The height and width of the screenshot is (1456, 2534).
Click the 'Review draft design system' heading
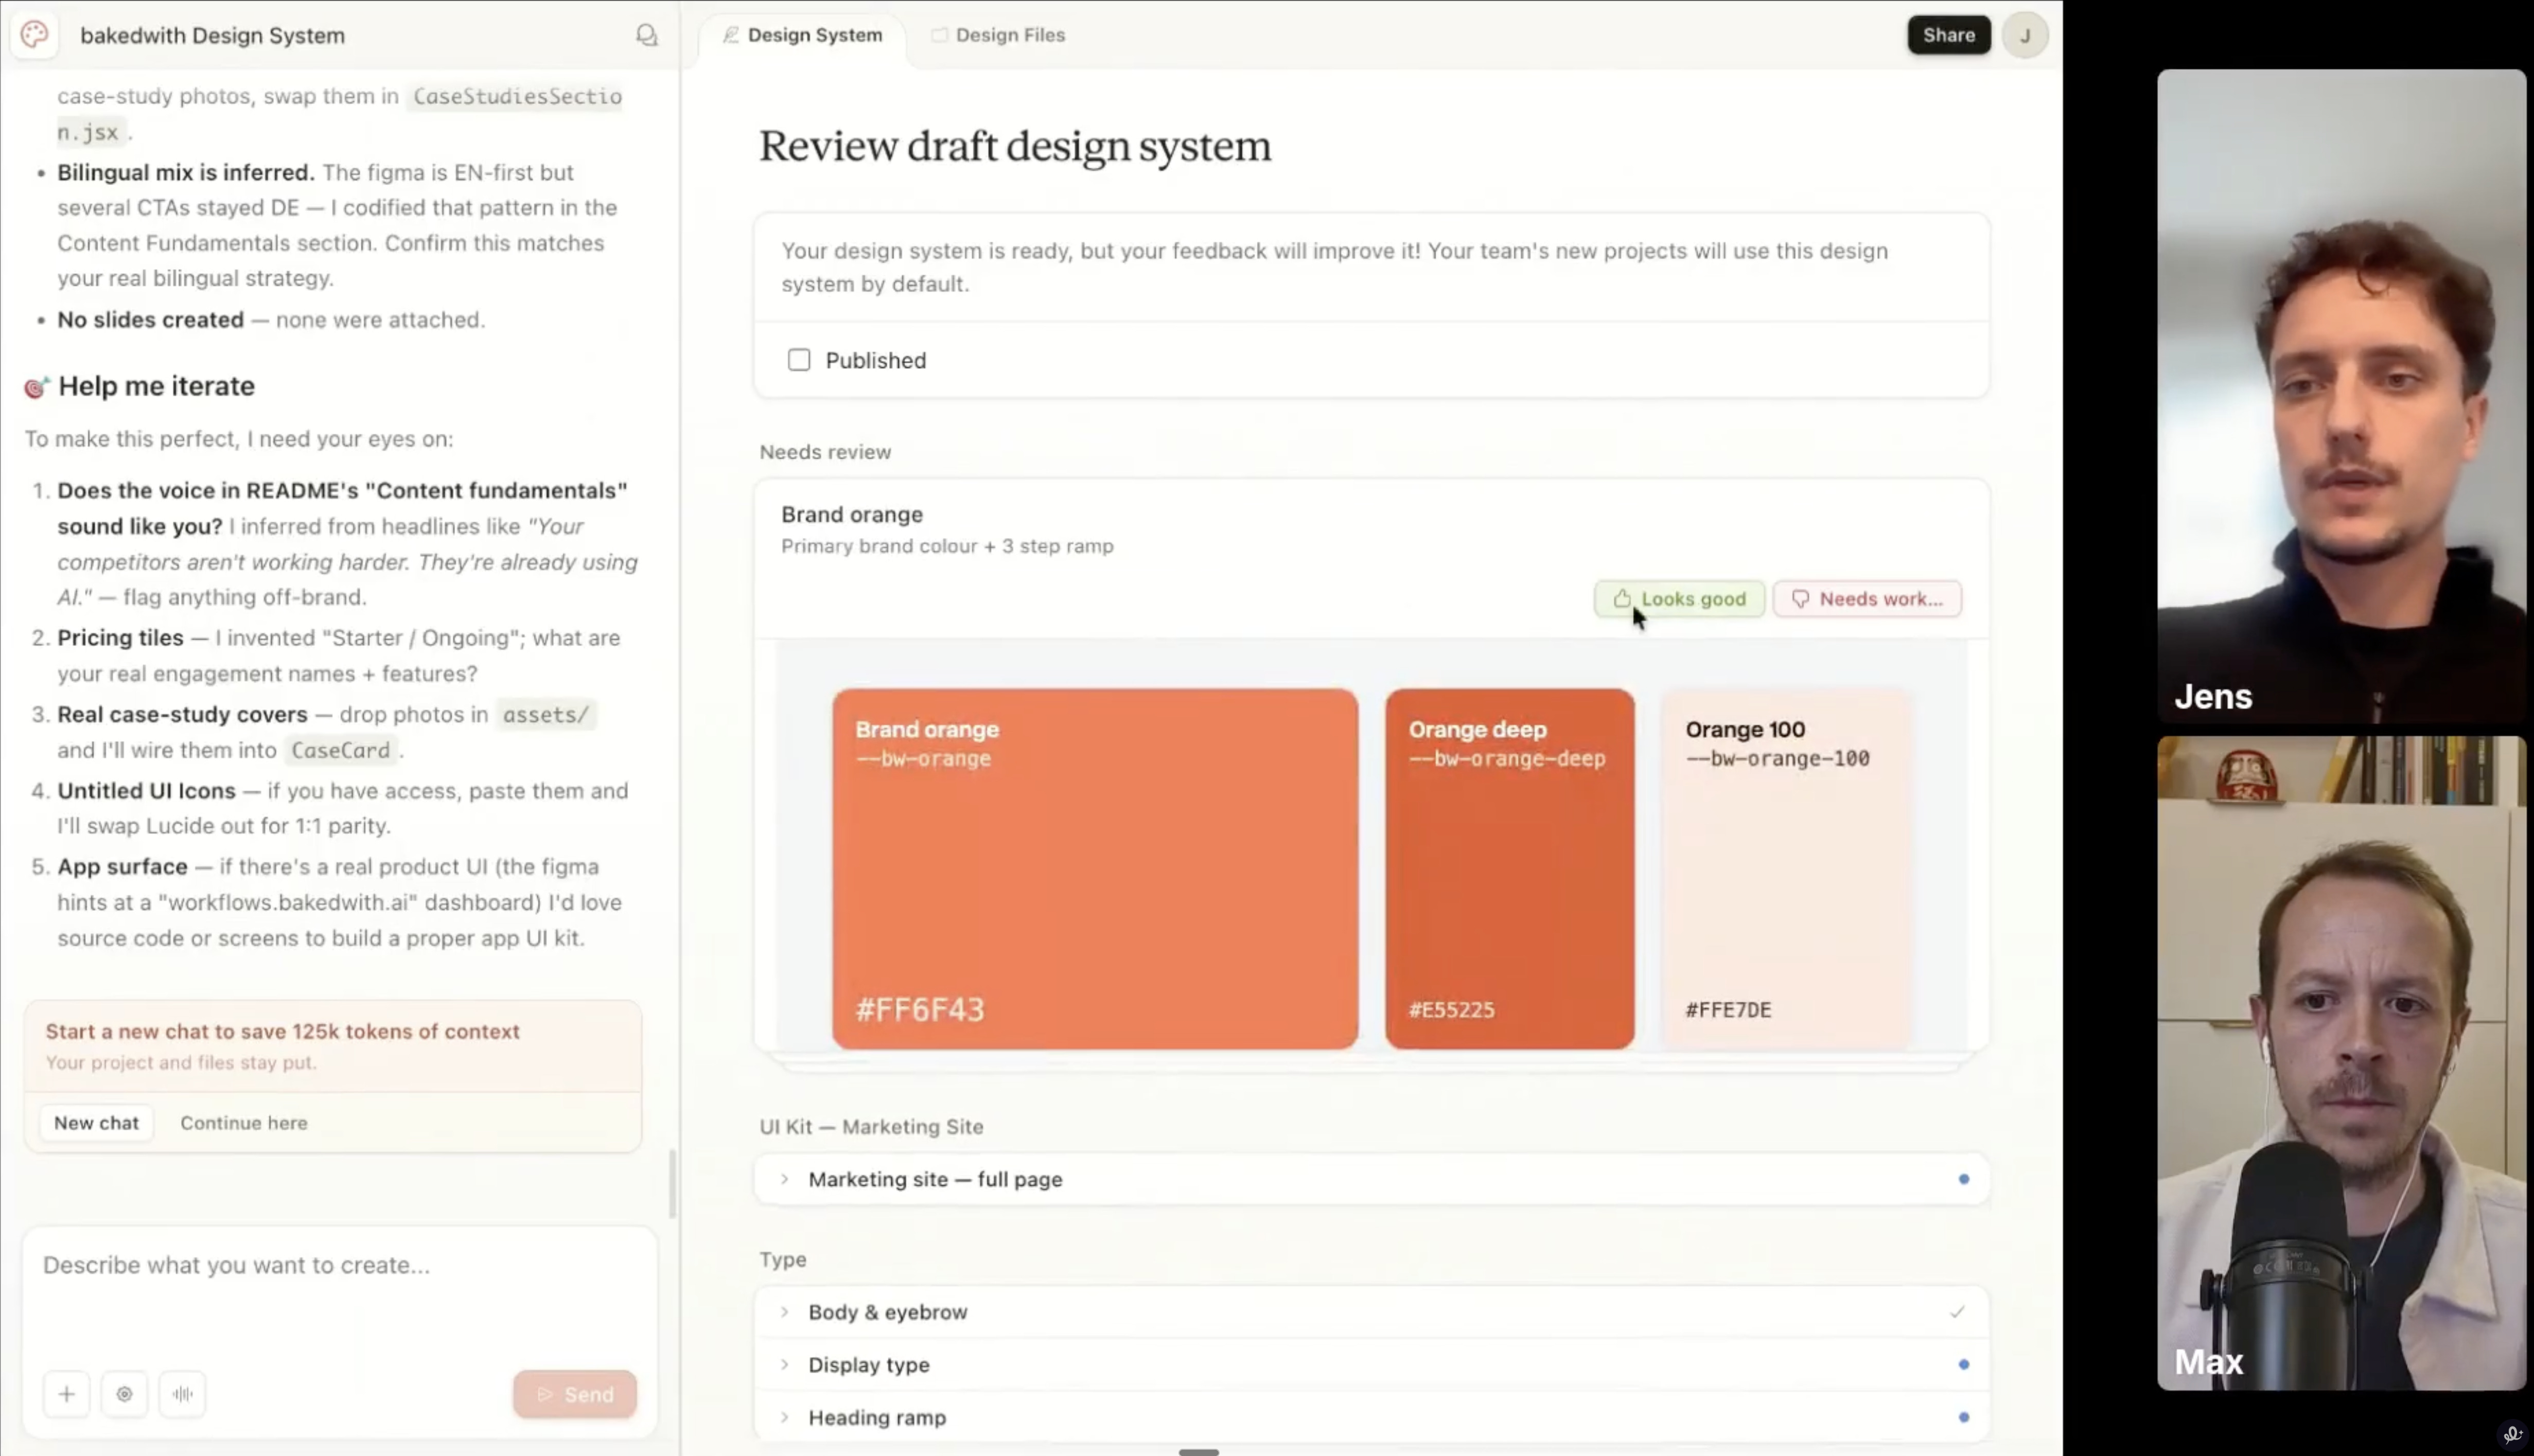[x=1015, y=146]
